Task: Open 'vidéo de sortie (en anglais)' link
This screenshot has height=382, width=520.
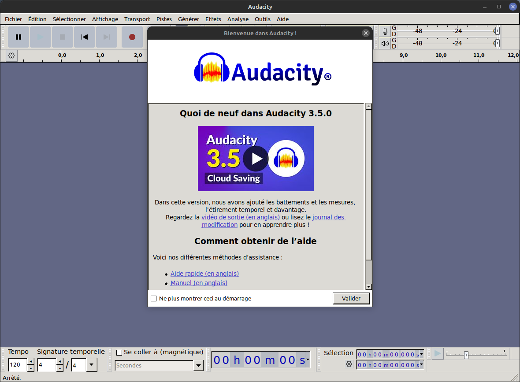Action: pyautogui.click(x=241, y=217)
